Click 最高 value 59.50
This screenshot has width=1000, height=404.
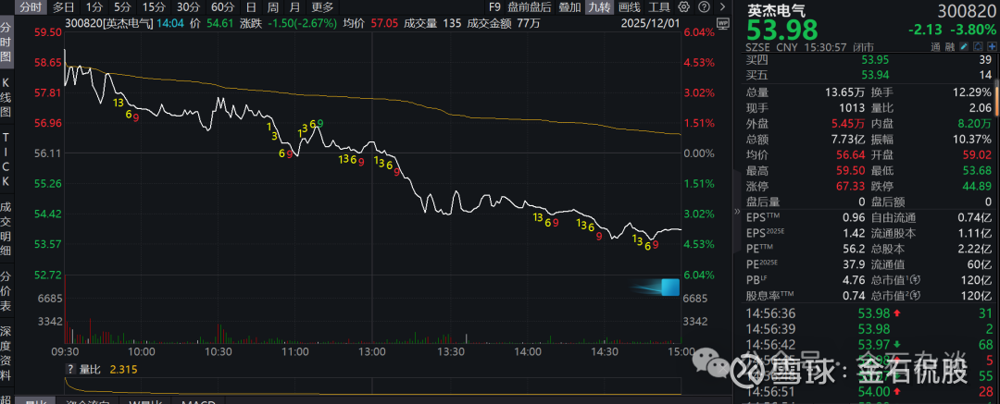pos(852,171)
